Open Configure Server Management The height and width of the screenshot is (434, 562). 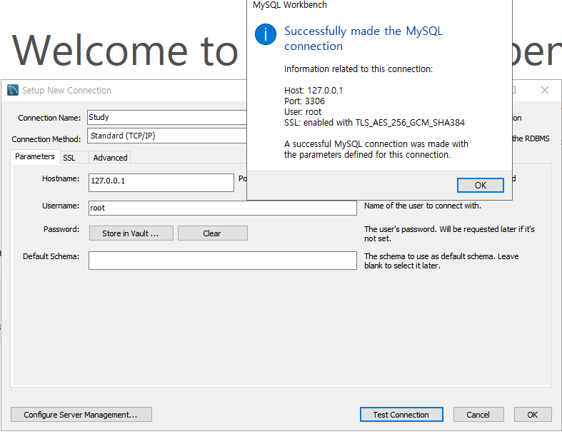81,415
